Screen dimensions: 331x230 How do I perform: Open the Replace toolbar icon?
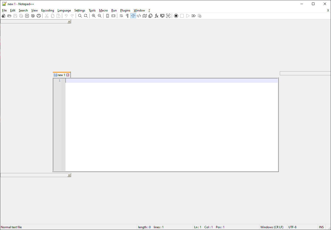pyautogui.click(x=86, y=16)
